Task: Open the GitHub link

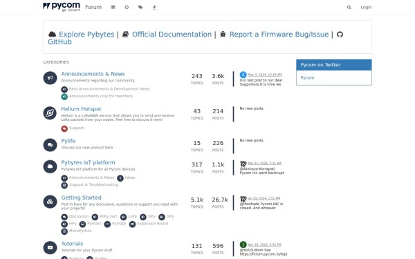Action: tap(59, 41)
